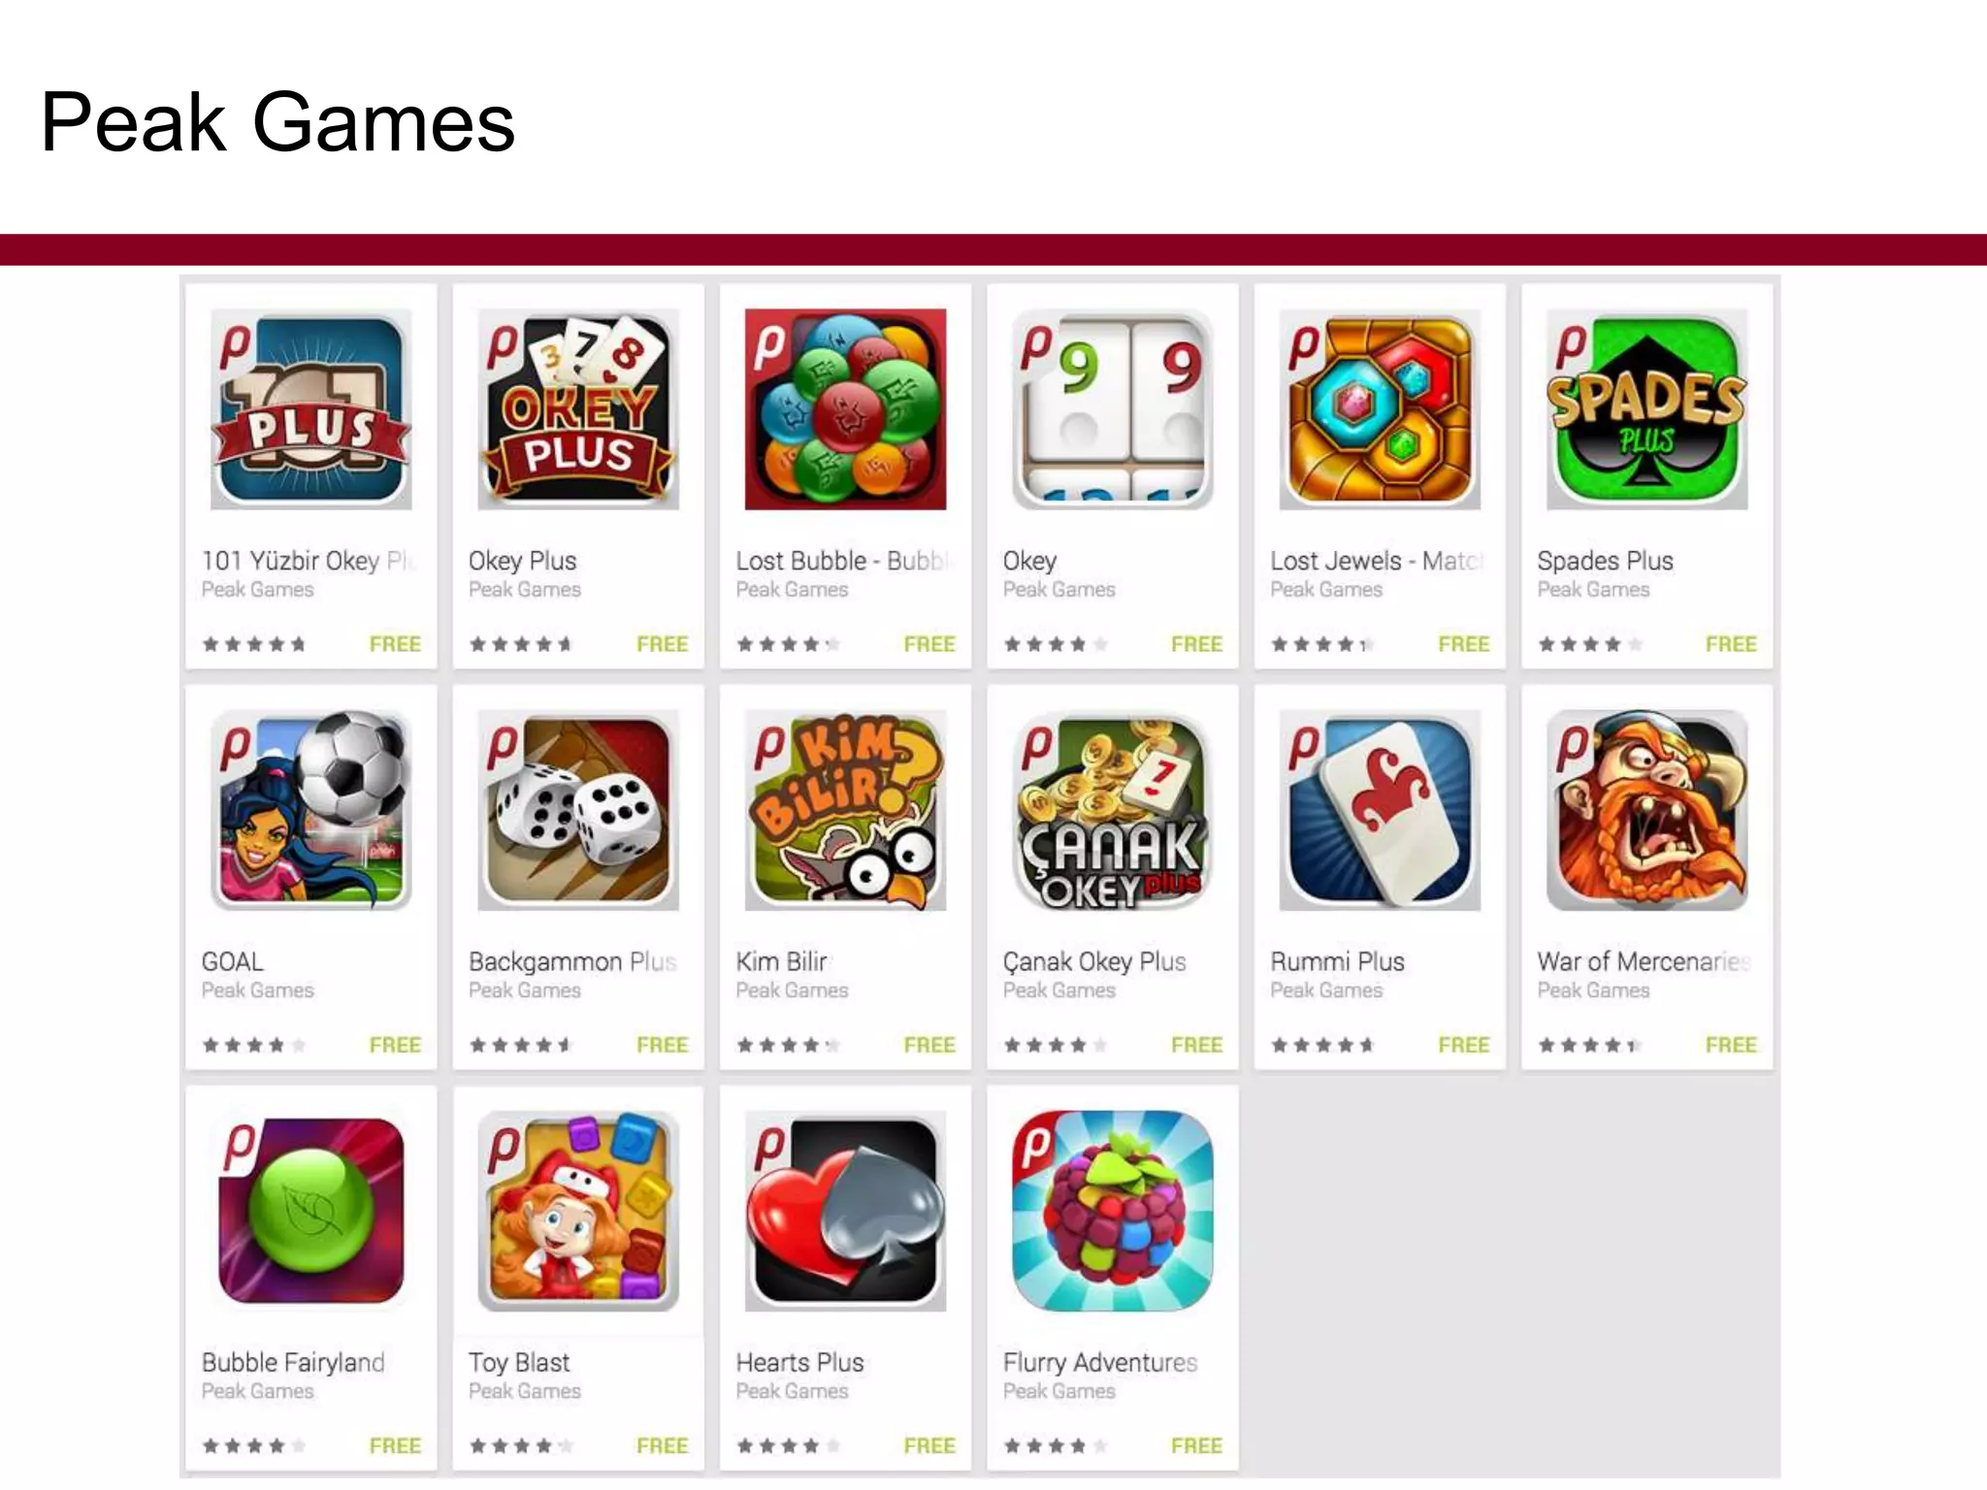Screen dimensions: 1987x1490
Task: Click the Spades Plus green icon
Action: point(1647,409)
